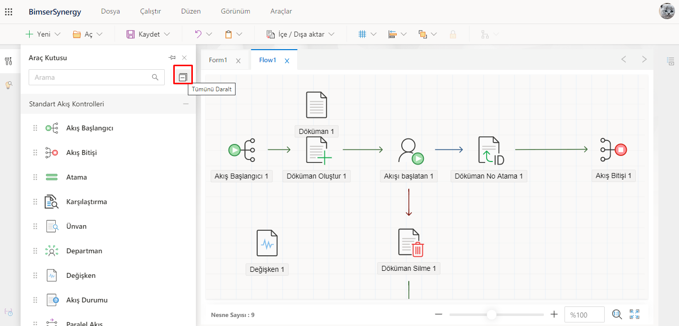The width and height of the screenshot is (679, 326).
Task: Open İçe / Dışa aktar dropdown
Action: [x=331, y=34]
